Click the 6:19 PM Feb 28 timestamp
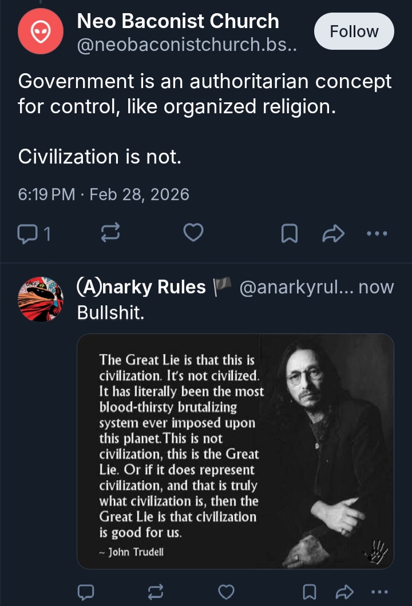 pyautogui.click(x=104, y=194)
